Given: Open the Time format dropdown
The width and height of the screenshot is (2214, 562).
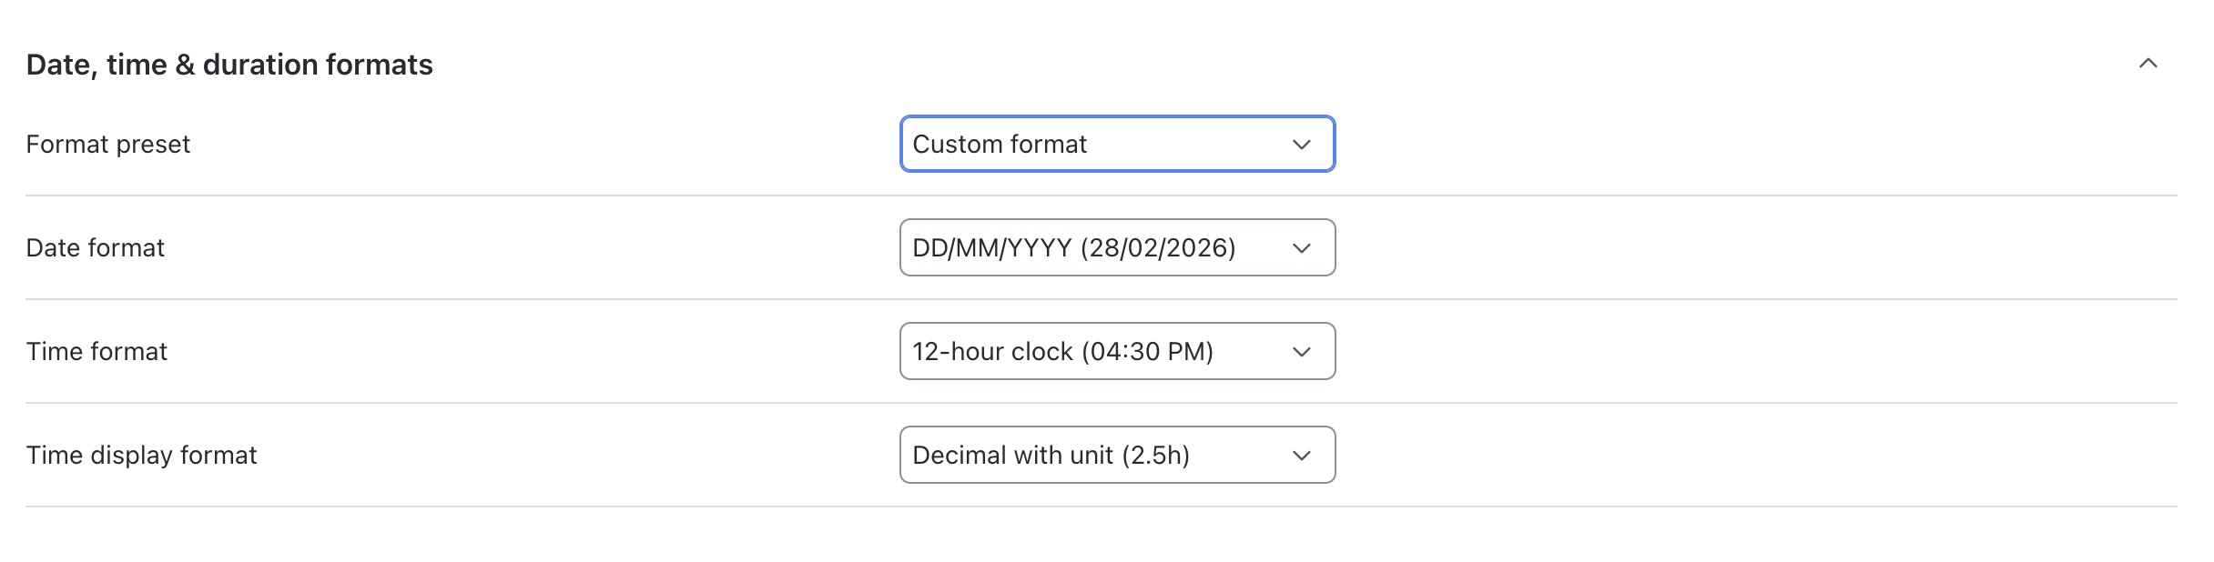Looking at the screenshot, I should coord(1117,351).
